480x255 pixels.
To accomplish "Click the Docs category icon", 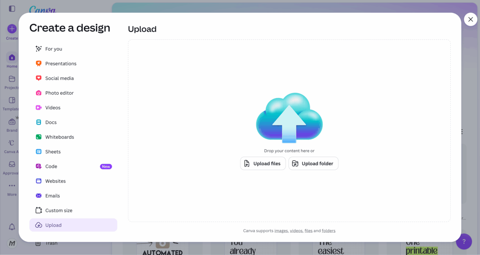I will [x=39, y=122].
